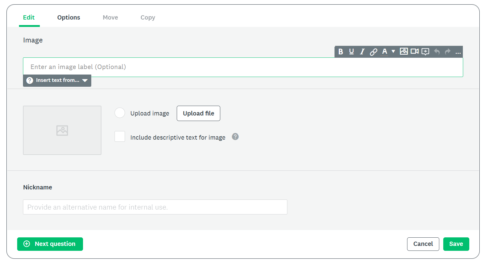Click the help icon beside descriptive text
This screenshot has width=484, height=267.
[x=235, y=137]
